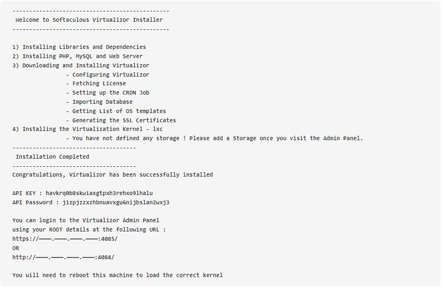Click the 'Installation Completed' text
This screenshot has width=443, height=288.
[x=52, y=156]
